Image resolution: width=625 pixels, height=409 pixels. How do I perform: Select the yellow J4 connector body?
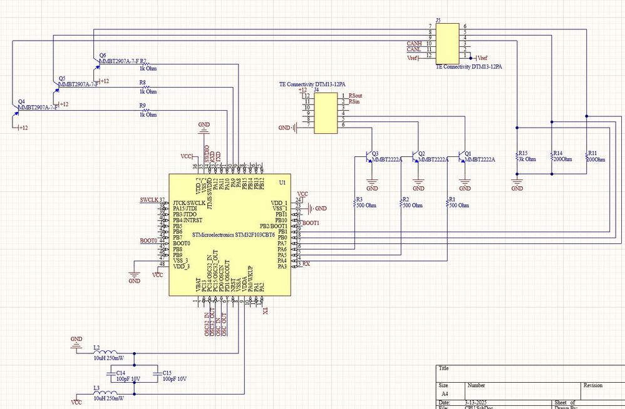point(326,113)
